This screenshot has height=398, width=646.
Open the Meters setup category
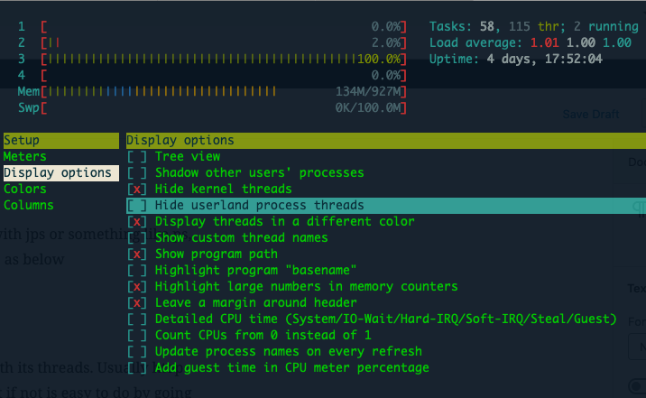25,157
